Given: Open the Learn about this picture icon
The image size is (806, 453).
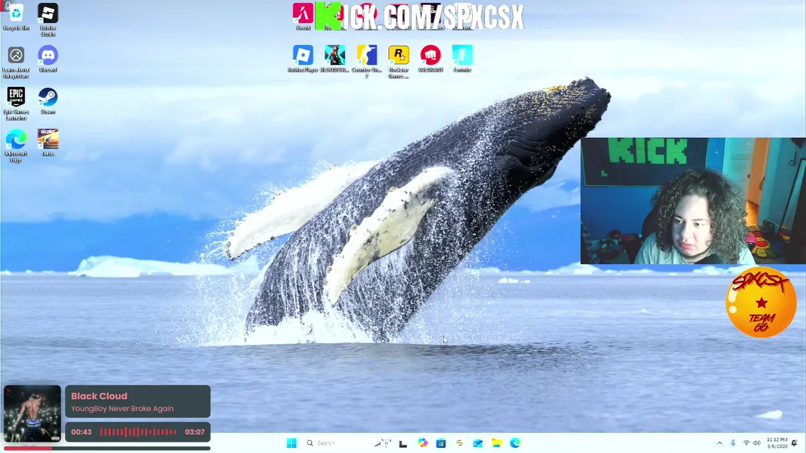Looking at the screenshot, I should click(16, 62).
